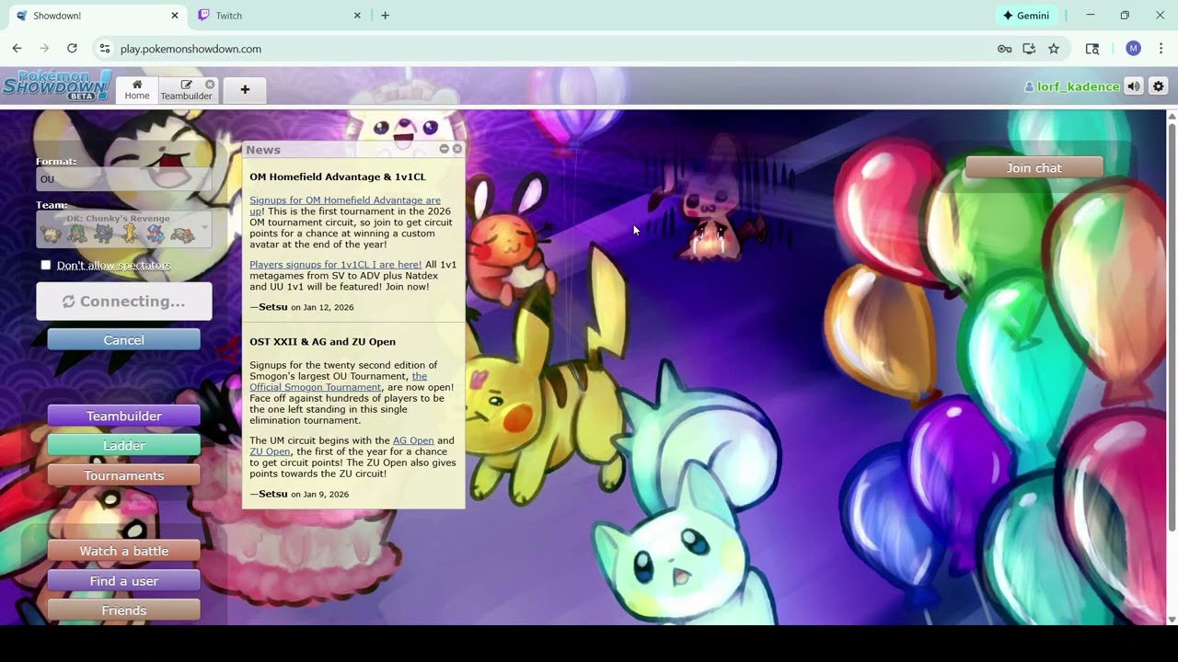Open Chrome three-dot menu
The image size is (1178, 662).
1161,49
